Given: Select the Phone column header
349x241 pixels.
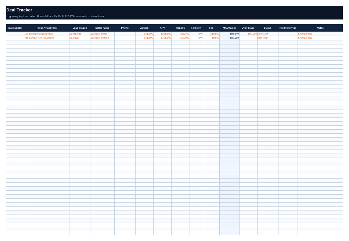Looking at the screenshot, I should (125, 28).
